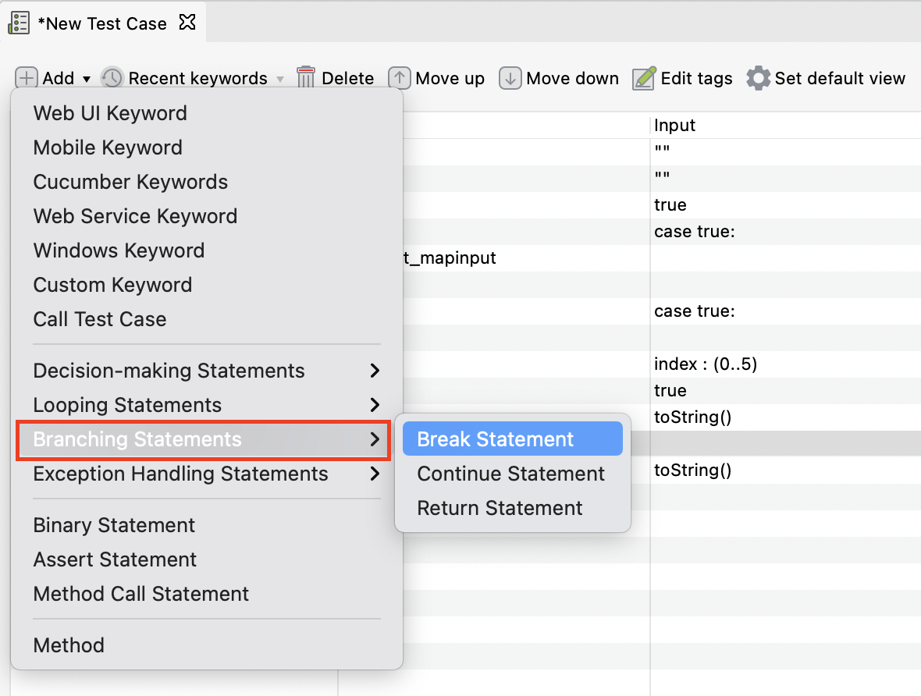Click the Move up arrow icon
This screenshot has width=921, height=696.
[399, 78]
